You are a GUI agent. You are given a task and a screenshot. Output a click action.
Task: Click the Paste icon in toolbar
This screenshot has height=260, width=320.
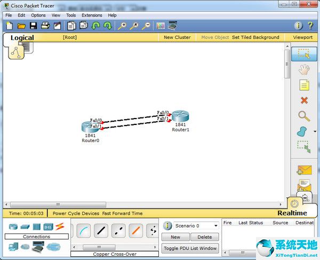(84, 26)
